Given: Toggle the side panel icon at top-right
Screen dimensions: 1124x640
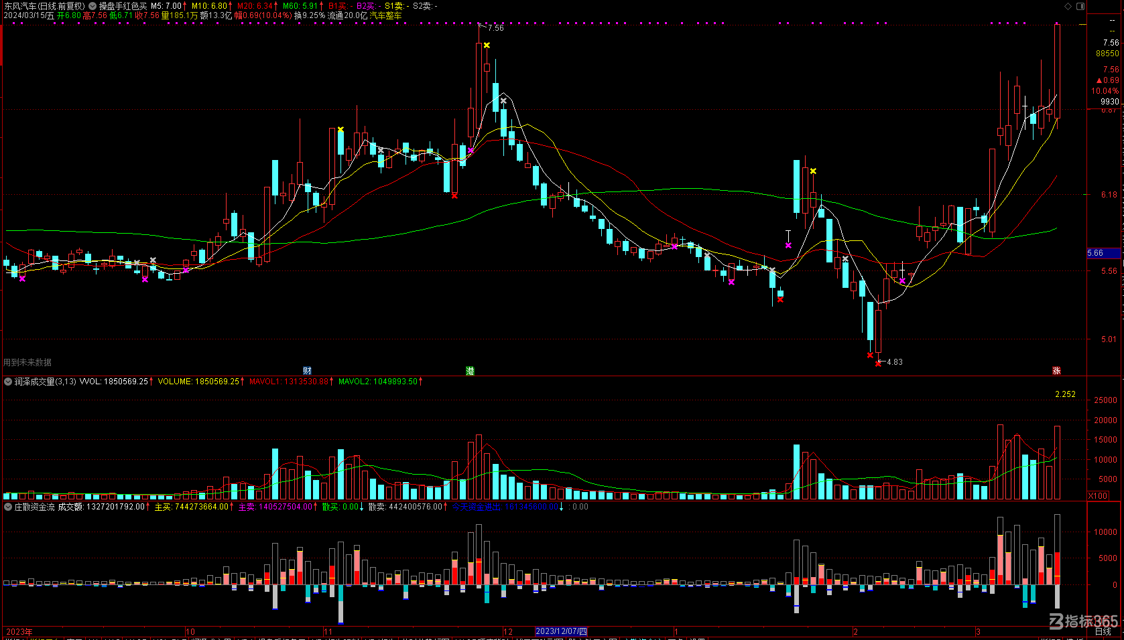Looking at the screenshot, I should (1080, 6).
